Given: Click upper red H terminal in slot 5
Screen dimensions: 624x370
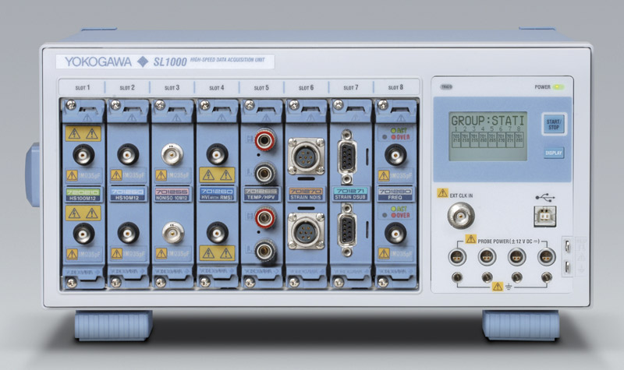Looking at the screenshot, I should 264,139.
